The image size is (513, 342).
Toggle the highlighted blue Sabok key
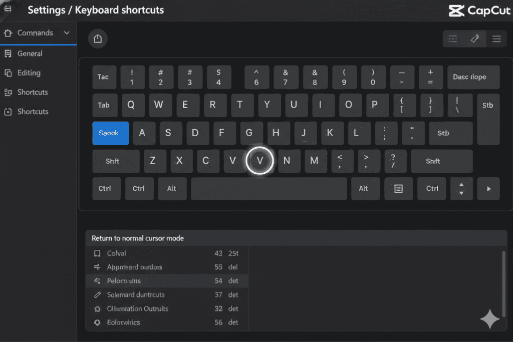(110, 133)
